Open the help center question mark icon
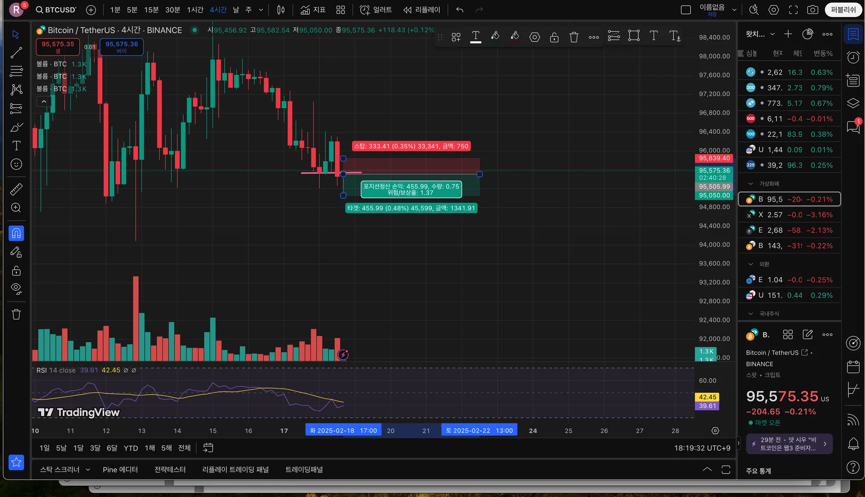 [x=853, y=467]
